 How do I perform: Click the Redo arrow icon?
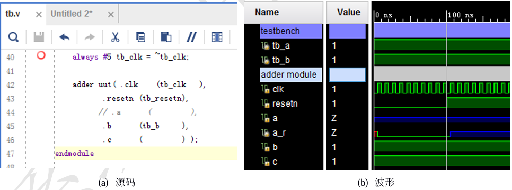(x=90, y=37)
